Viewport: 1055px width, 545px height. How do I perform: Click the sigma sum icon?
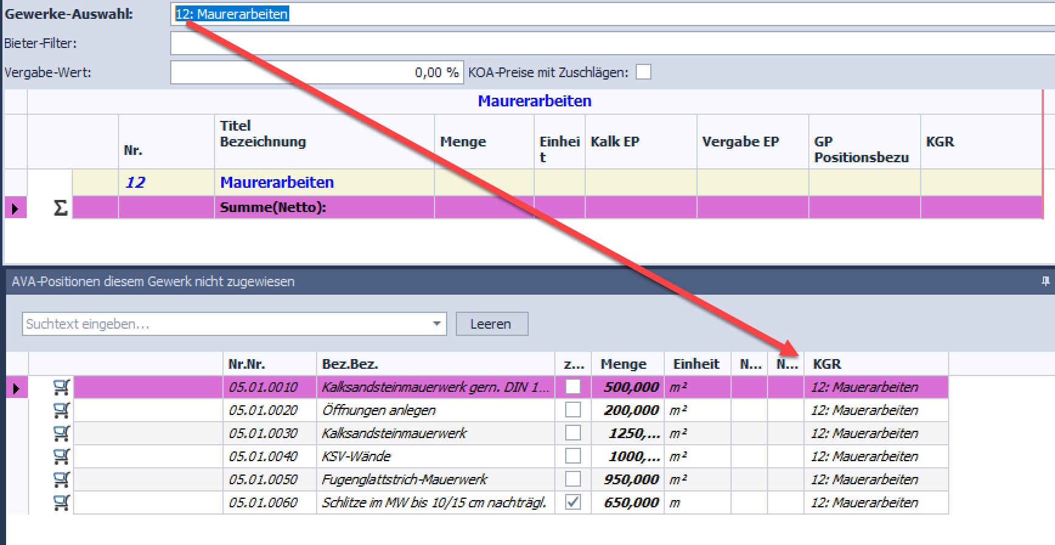pyautogui.click(x=60, y=208)
